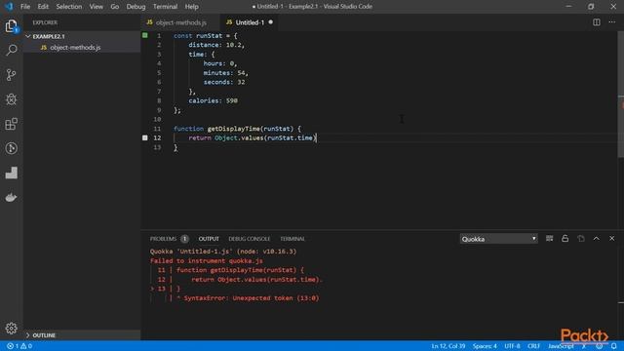Click the 'calories: 590' code line
The image size is (624, 351).
213,100
